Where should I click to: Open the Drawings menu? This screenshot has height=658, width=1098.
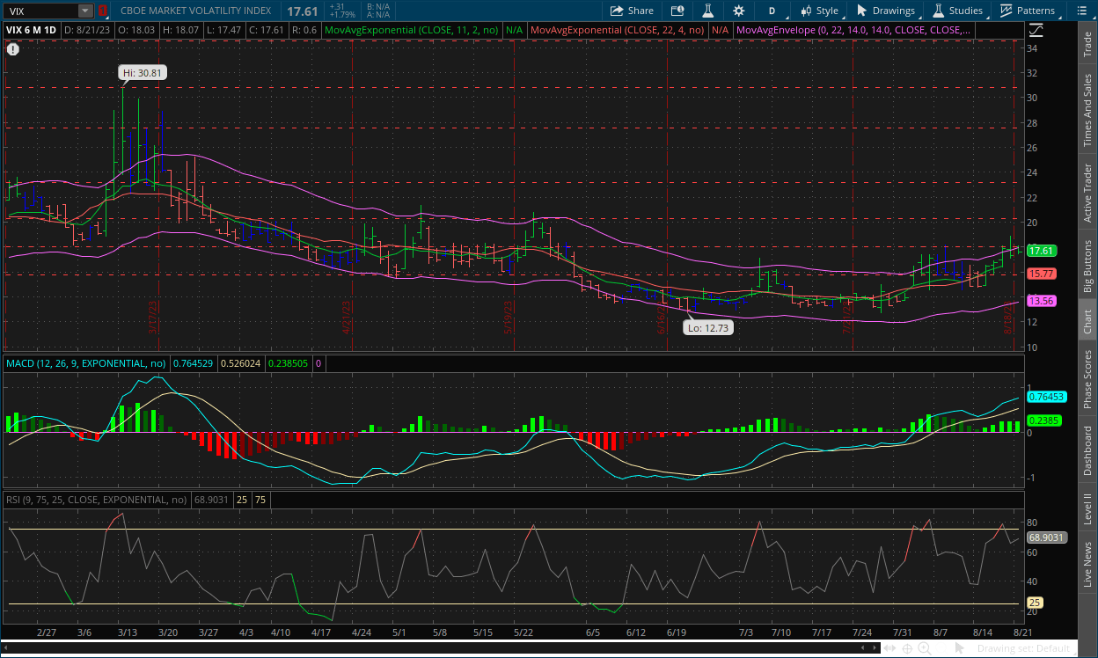click(886, 11)
